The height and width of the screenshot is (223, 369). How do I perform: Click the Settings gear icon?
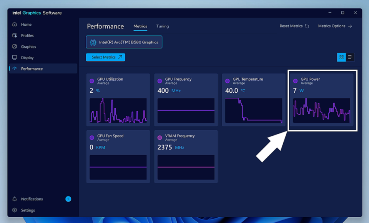coord(15,210)
